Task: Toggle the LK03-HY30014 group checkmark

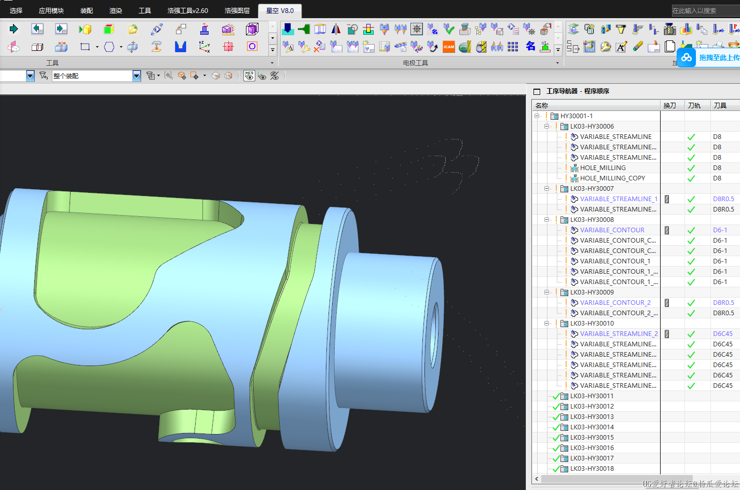Action: click(556, 427)
